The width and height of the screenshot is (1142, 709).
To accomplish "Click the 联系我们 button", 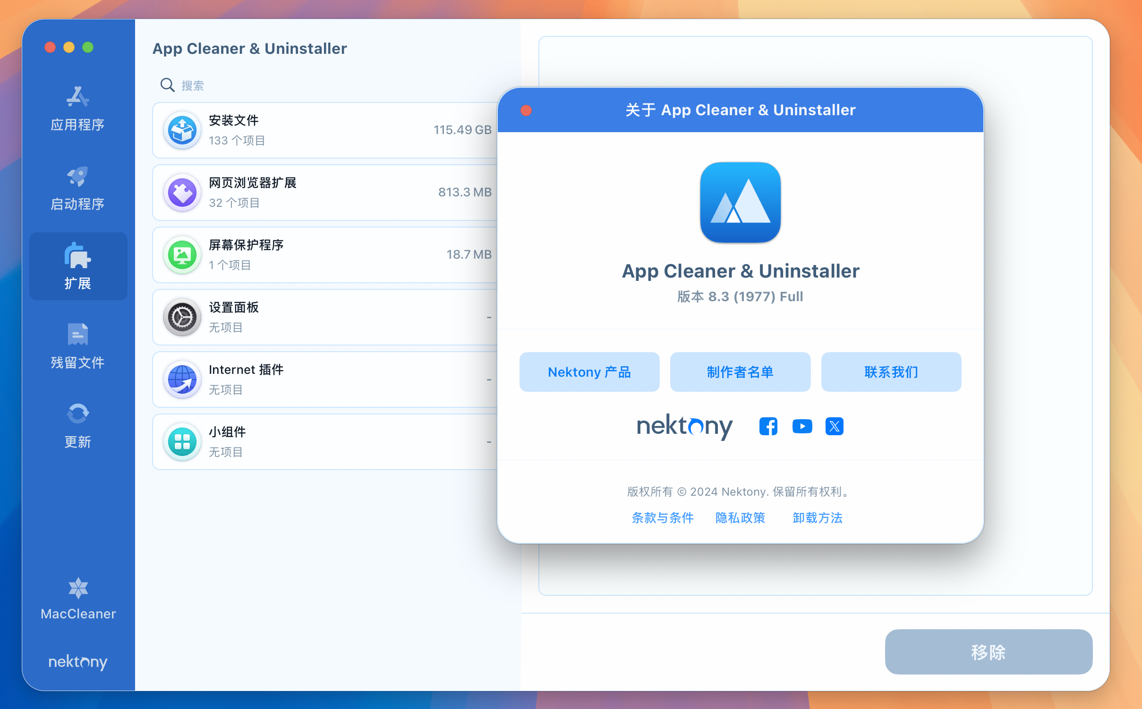I will click(x=891, y=372).
